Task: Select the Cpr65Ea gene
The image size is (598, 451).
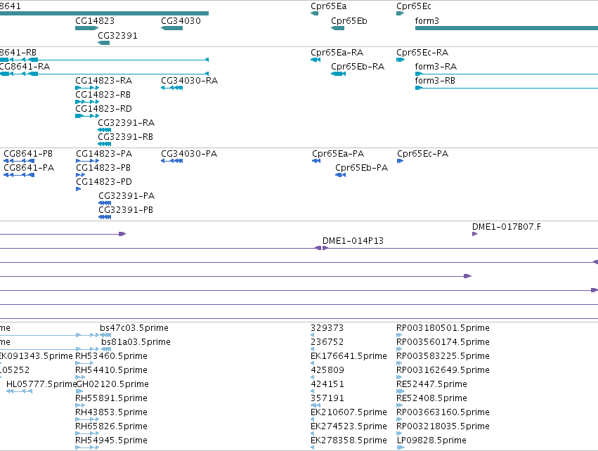Action: [314, 13]
